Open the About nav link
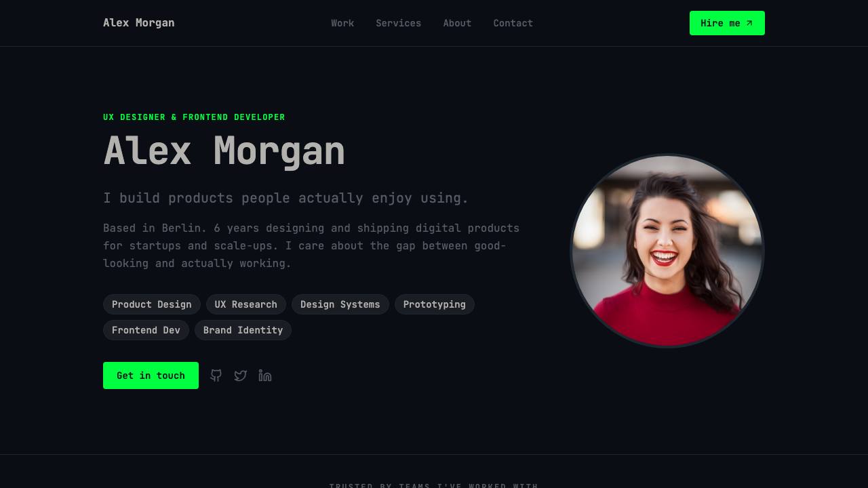The image size is (868, 488). (457, 23)
